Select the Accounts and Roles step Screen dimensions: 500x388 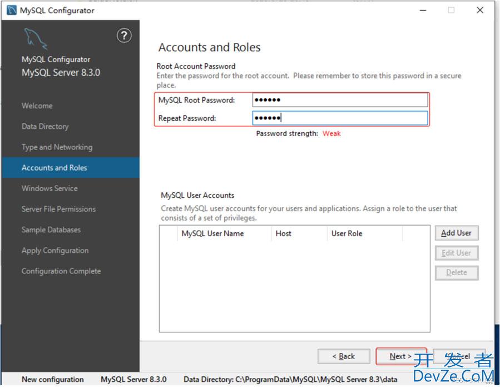[71, 168]
